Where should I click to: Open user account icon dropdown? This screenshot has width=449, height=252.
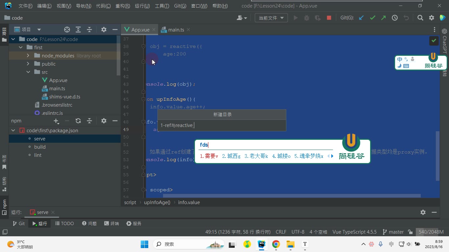tap(242, 18)
